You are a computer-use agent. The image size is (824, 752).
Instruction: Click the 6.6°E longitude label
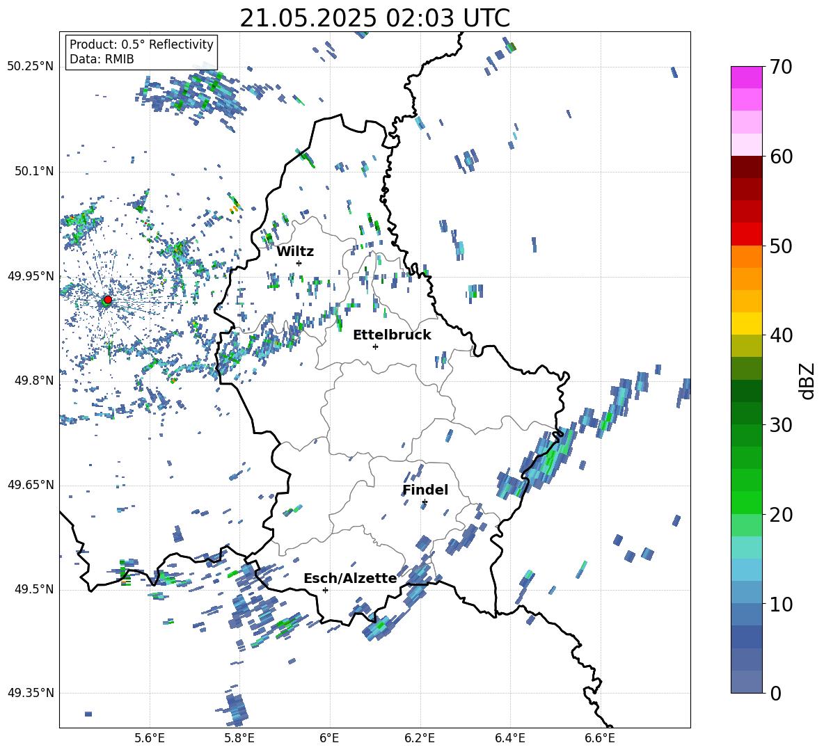(x=600, y=738)
